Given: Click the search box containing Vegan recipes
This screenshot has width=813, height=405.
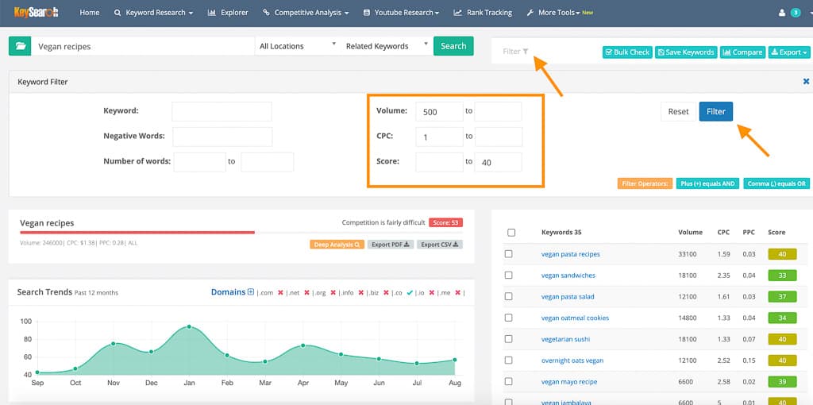Looking at the screenshot, I should pos(143,46).
